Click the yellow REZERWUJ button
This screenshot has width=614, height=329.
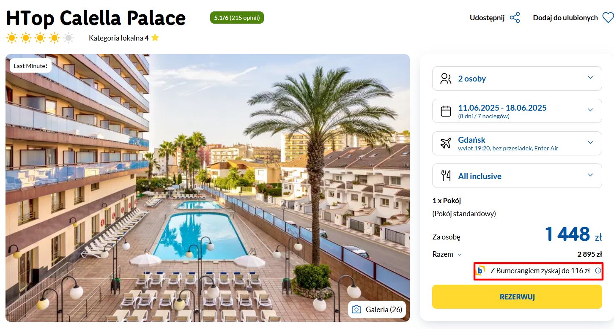coord(517,296)
